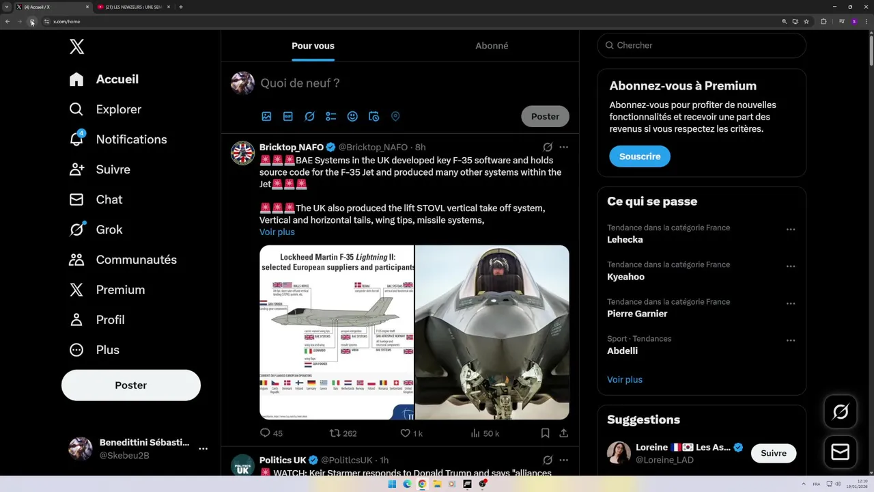Switch to the Pour vous tab
The image size is (874, 492).
(313, 46)
